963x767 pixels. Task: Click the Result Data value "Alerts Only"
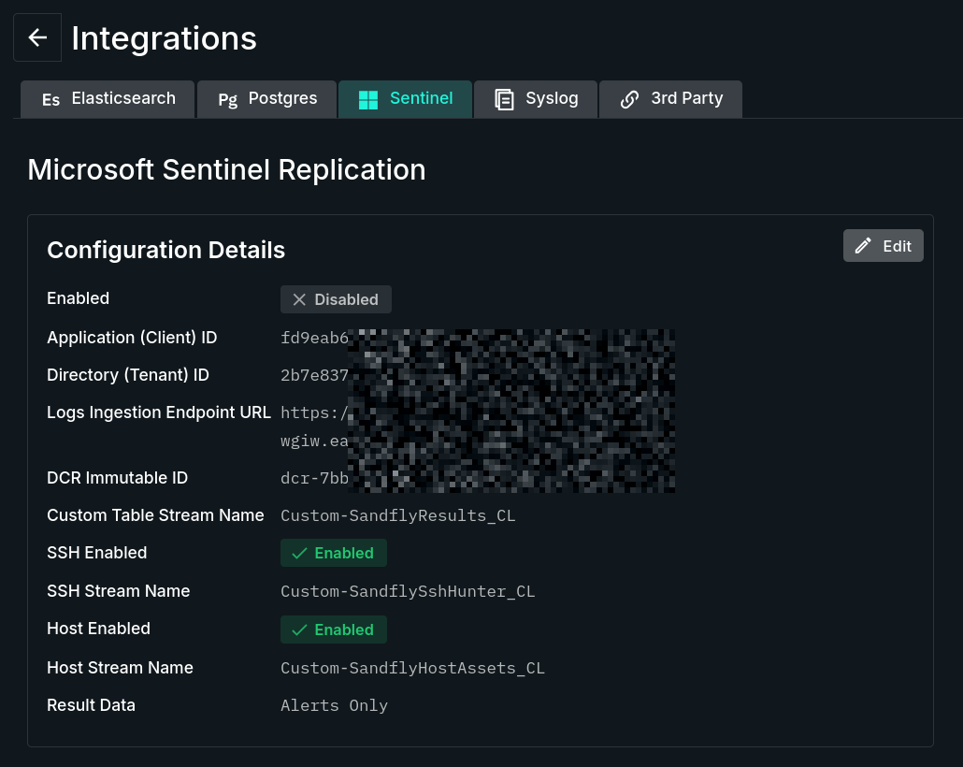334,704
